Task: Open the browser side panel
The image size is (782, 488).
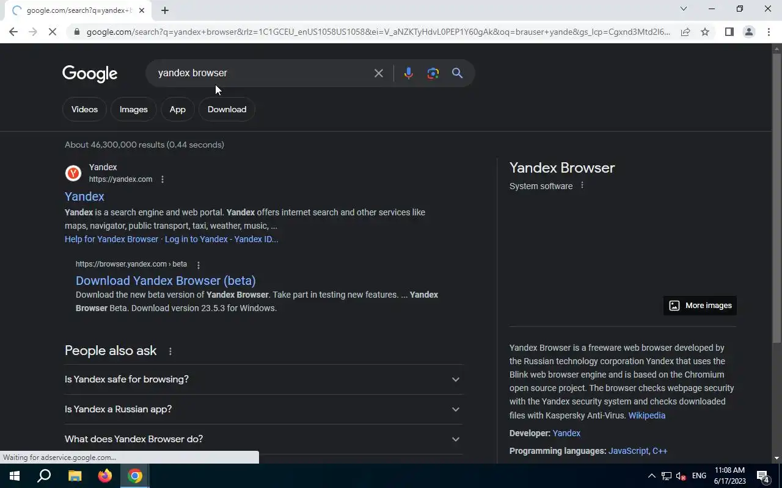Action: (x=729, y=32)
